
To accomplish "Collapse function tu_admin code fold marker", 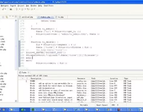I will (x=25, y=29).
